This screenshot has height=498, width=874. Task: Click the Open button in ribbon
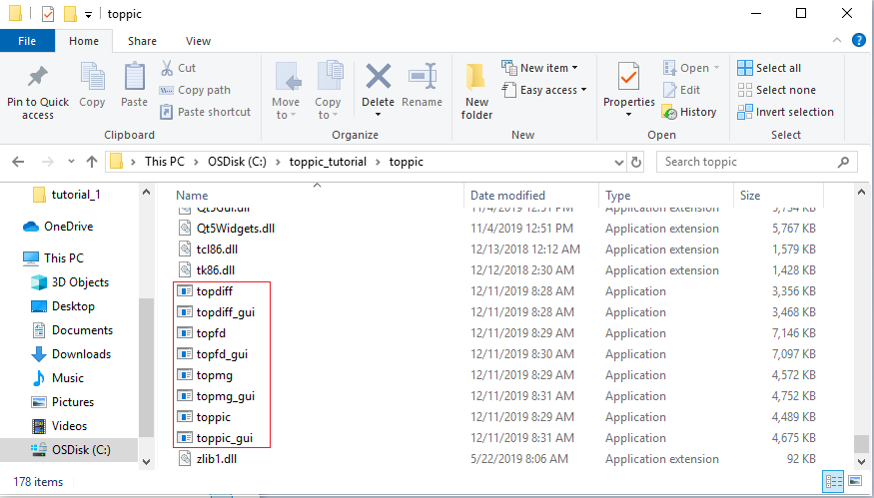point(691,68)
